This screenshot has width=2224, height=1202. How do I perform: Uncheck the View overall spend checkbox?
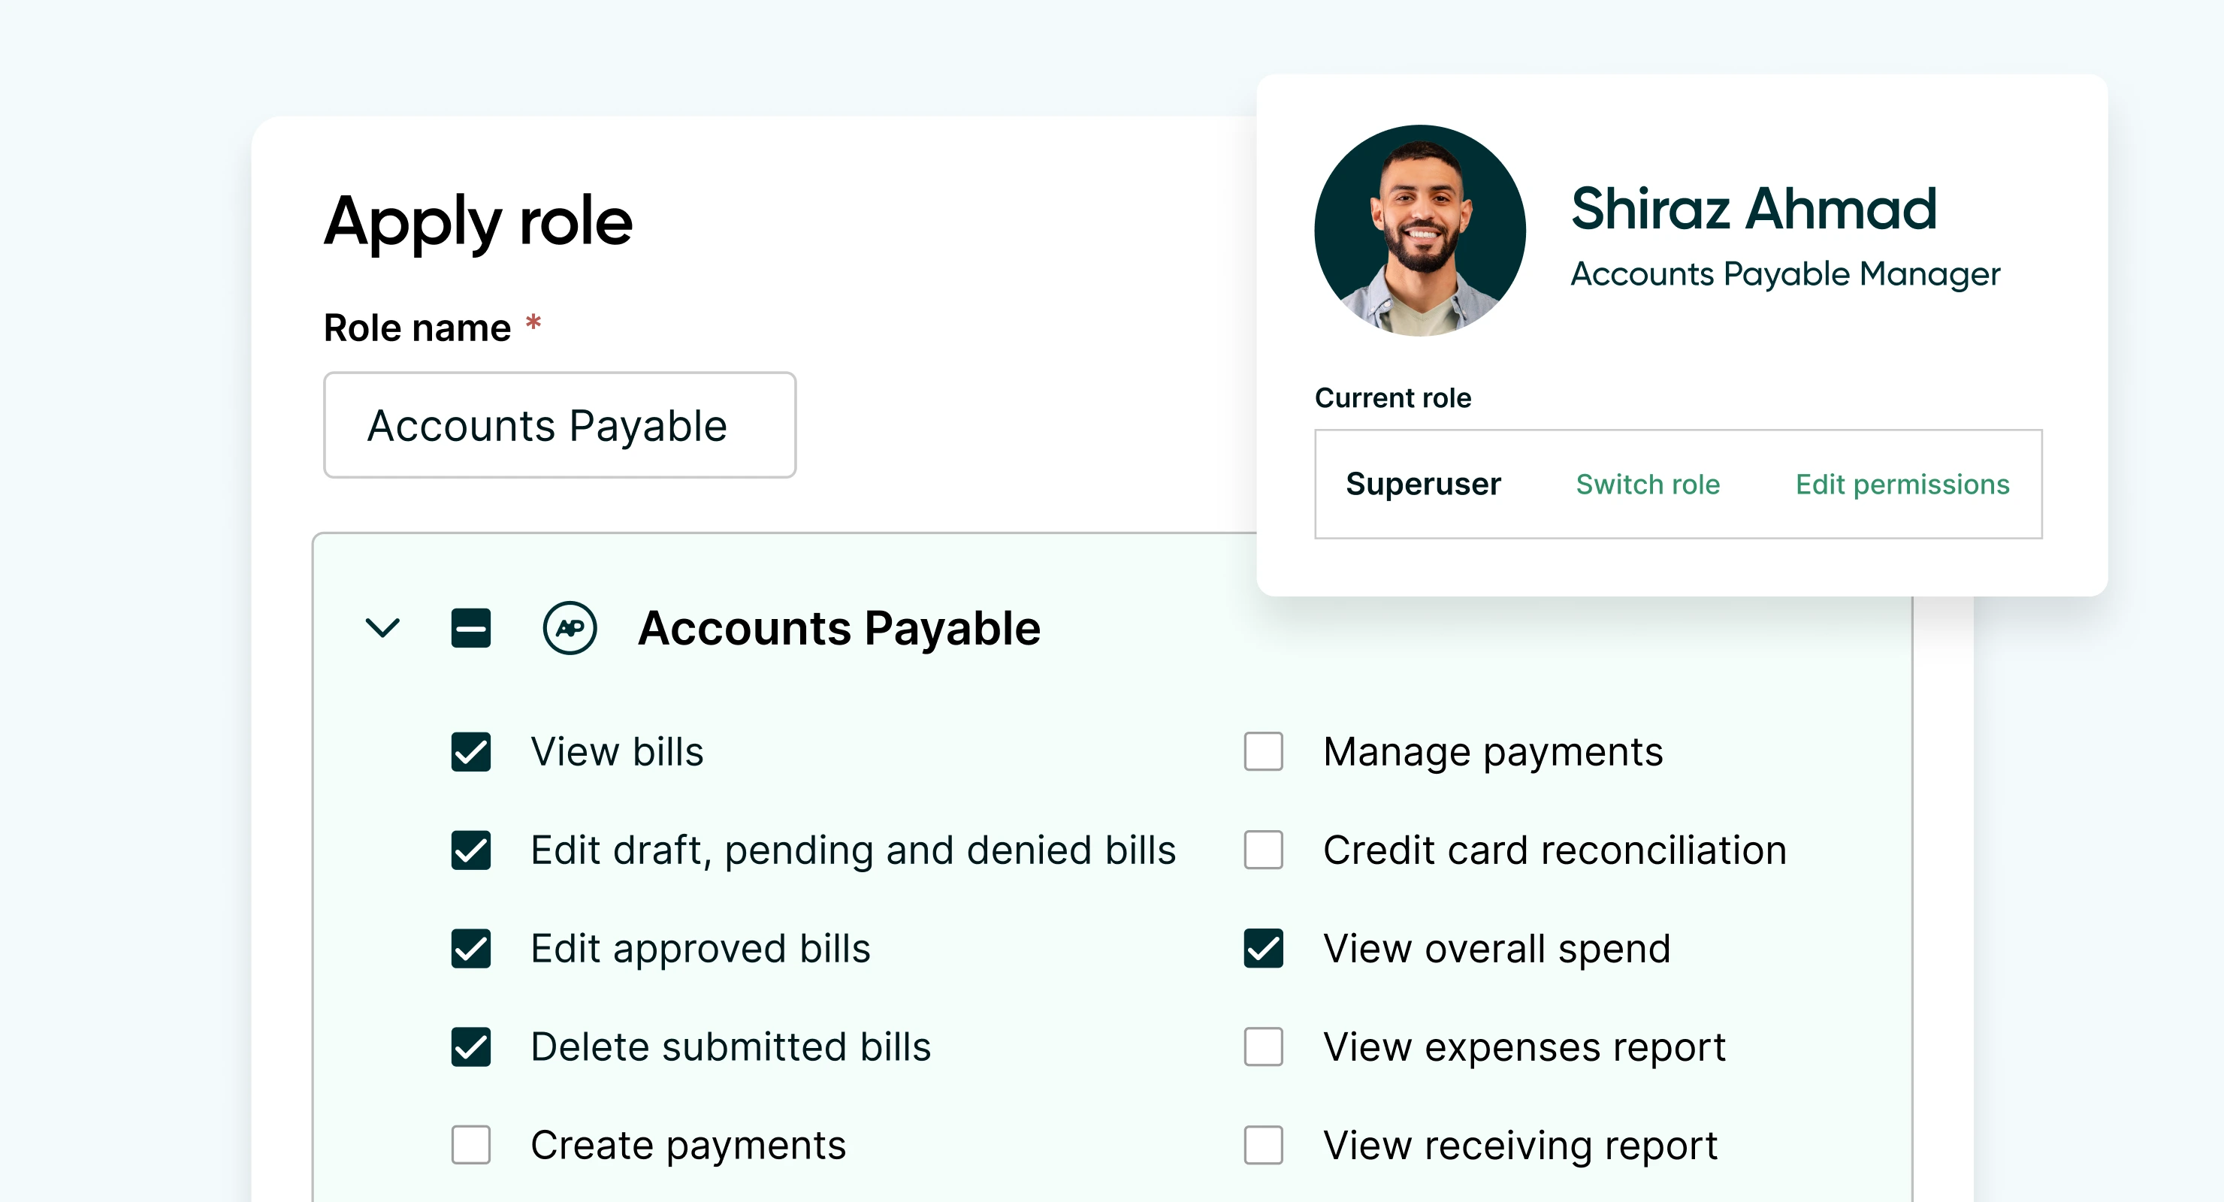tap(1263, 948)
